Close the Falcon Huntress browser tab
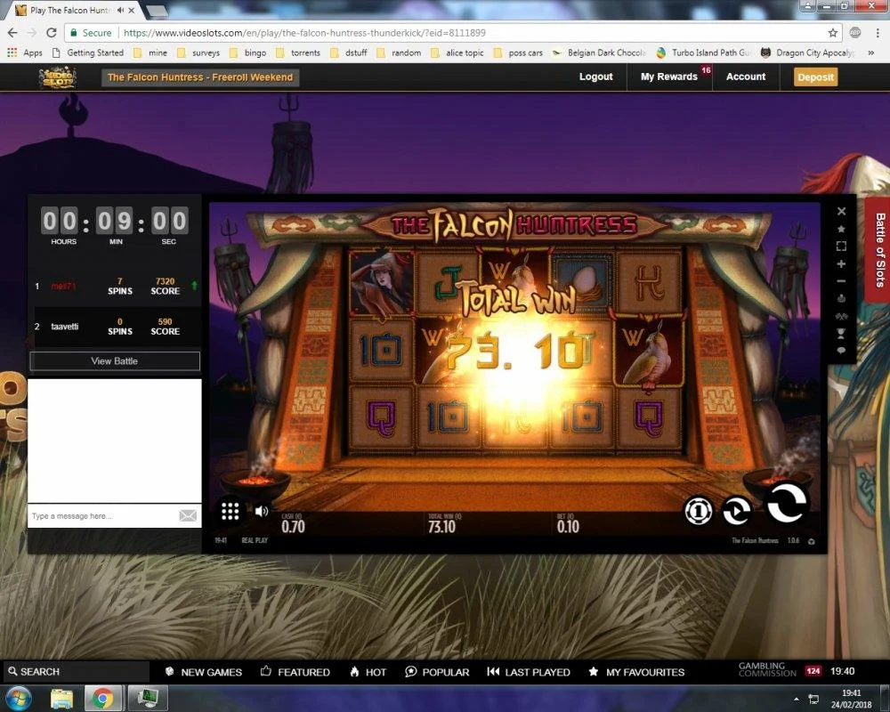 pos(132,10)
